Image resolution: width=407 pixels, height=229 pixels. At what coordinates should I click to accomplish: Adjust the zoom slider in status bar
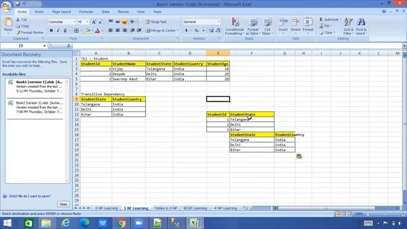click(x=385, y=214)
